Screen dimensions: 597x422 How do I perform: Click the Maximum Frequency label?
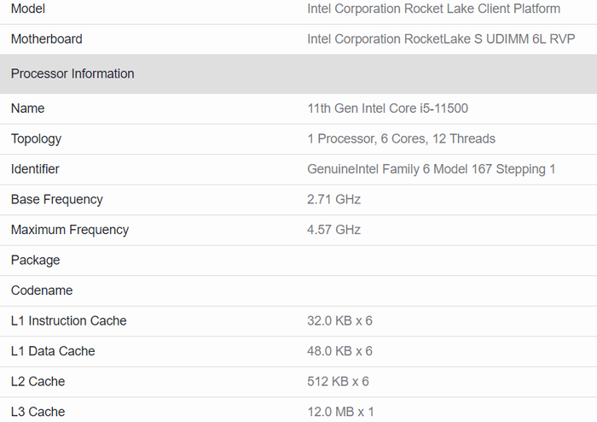coord(70,230)
